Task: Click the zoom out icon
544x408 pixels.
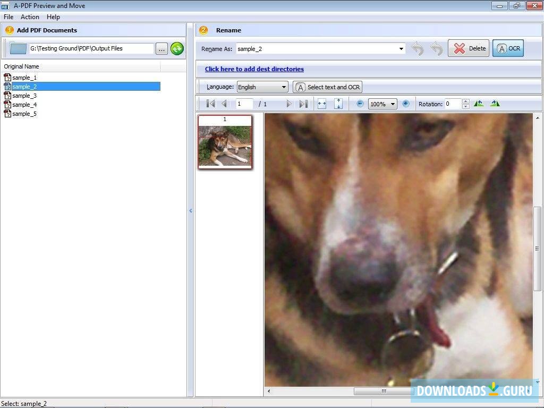Action: tap(360, 104)
